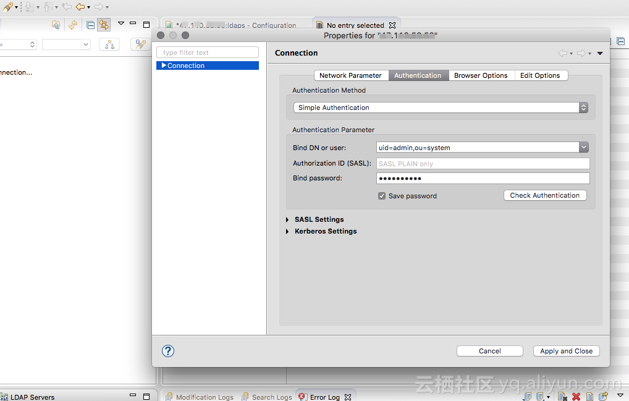Click the dialog back arrow icon
The width and height of the screenshot is (629, 401).
click(x=563, y=53)
